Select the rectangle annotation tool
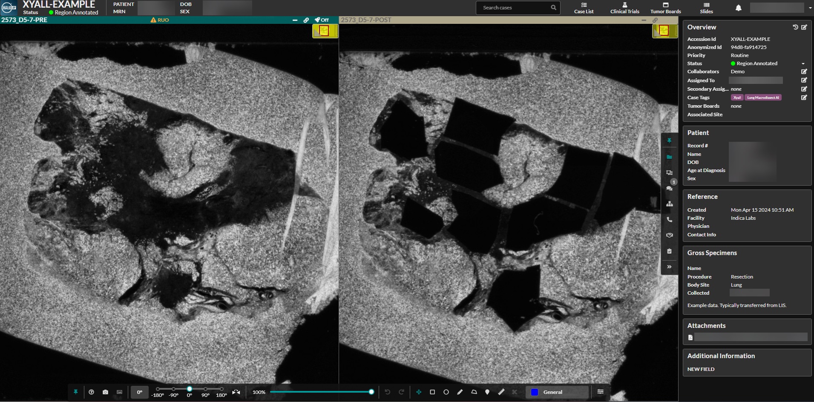814x402 pixels. point(432,392)
